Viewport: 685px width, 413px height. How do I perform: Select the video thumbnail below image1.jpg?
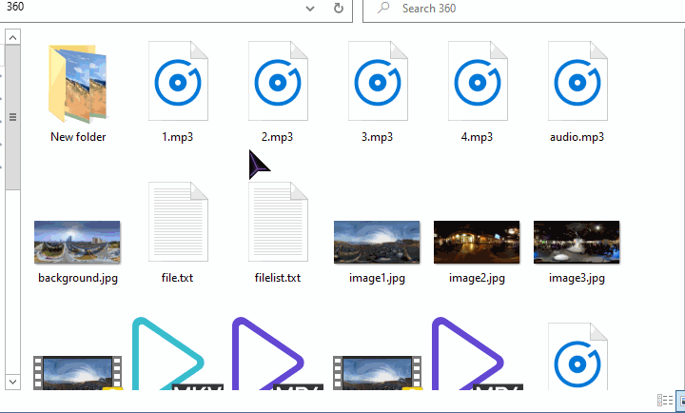pos(378,373)
